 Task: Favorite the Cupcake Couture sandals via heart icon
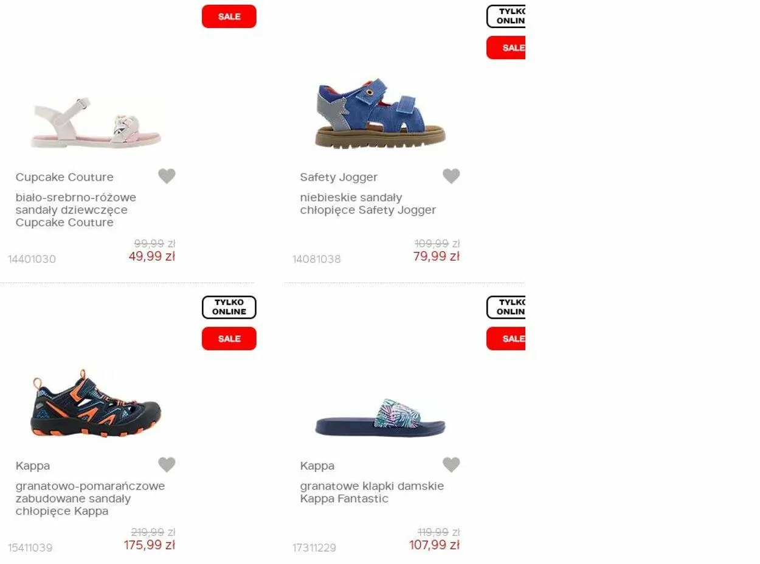167,176
